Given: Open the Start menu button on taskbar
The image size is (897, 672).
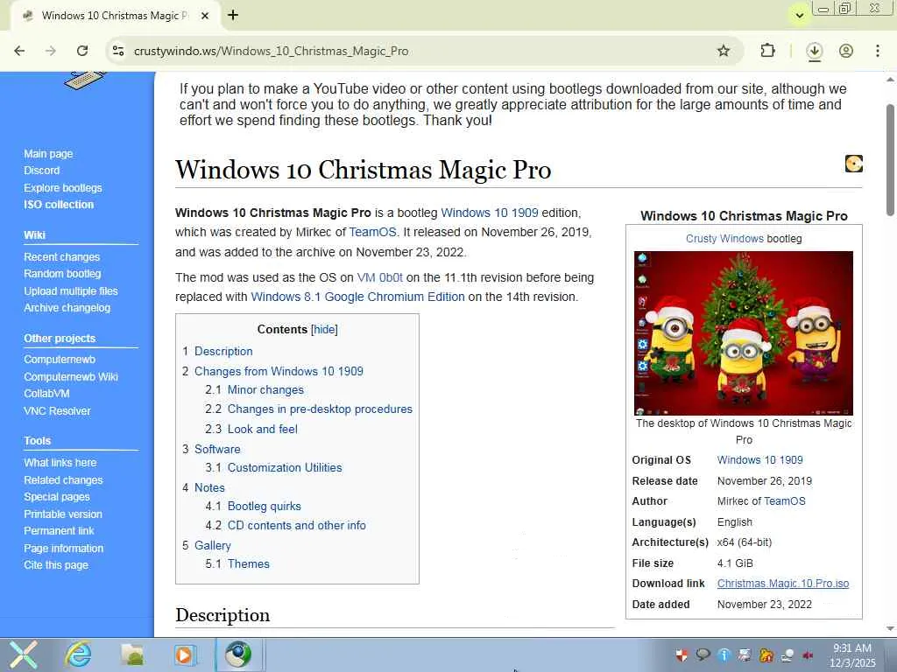Looking at the screenshot, I should [x=23, y=654].
